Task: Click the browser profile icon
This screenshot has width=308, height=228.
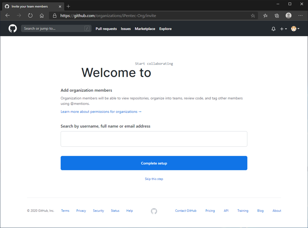Action: point(288,16)
